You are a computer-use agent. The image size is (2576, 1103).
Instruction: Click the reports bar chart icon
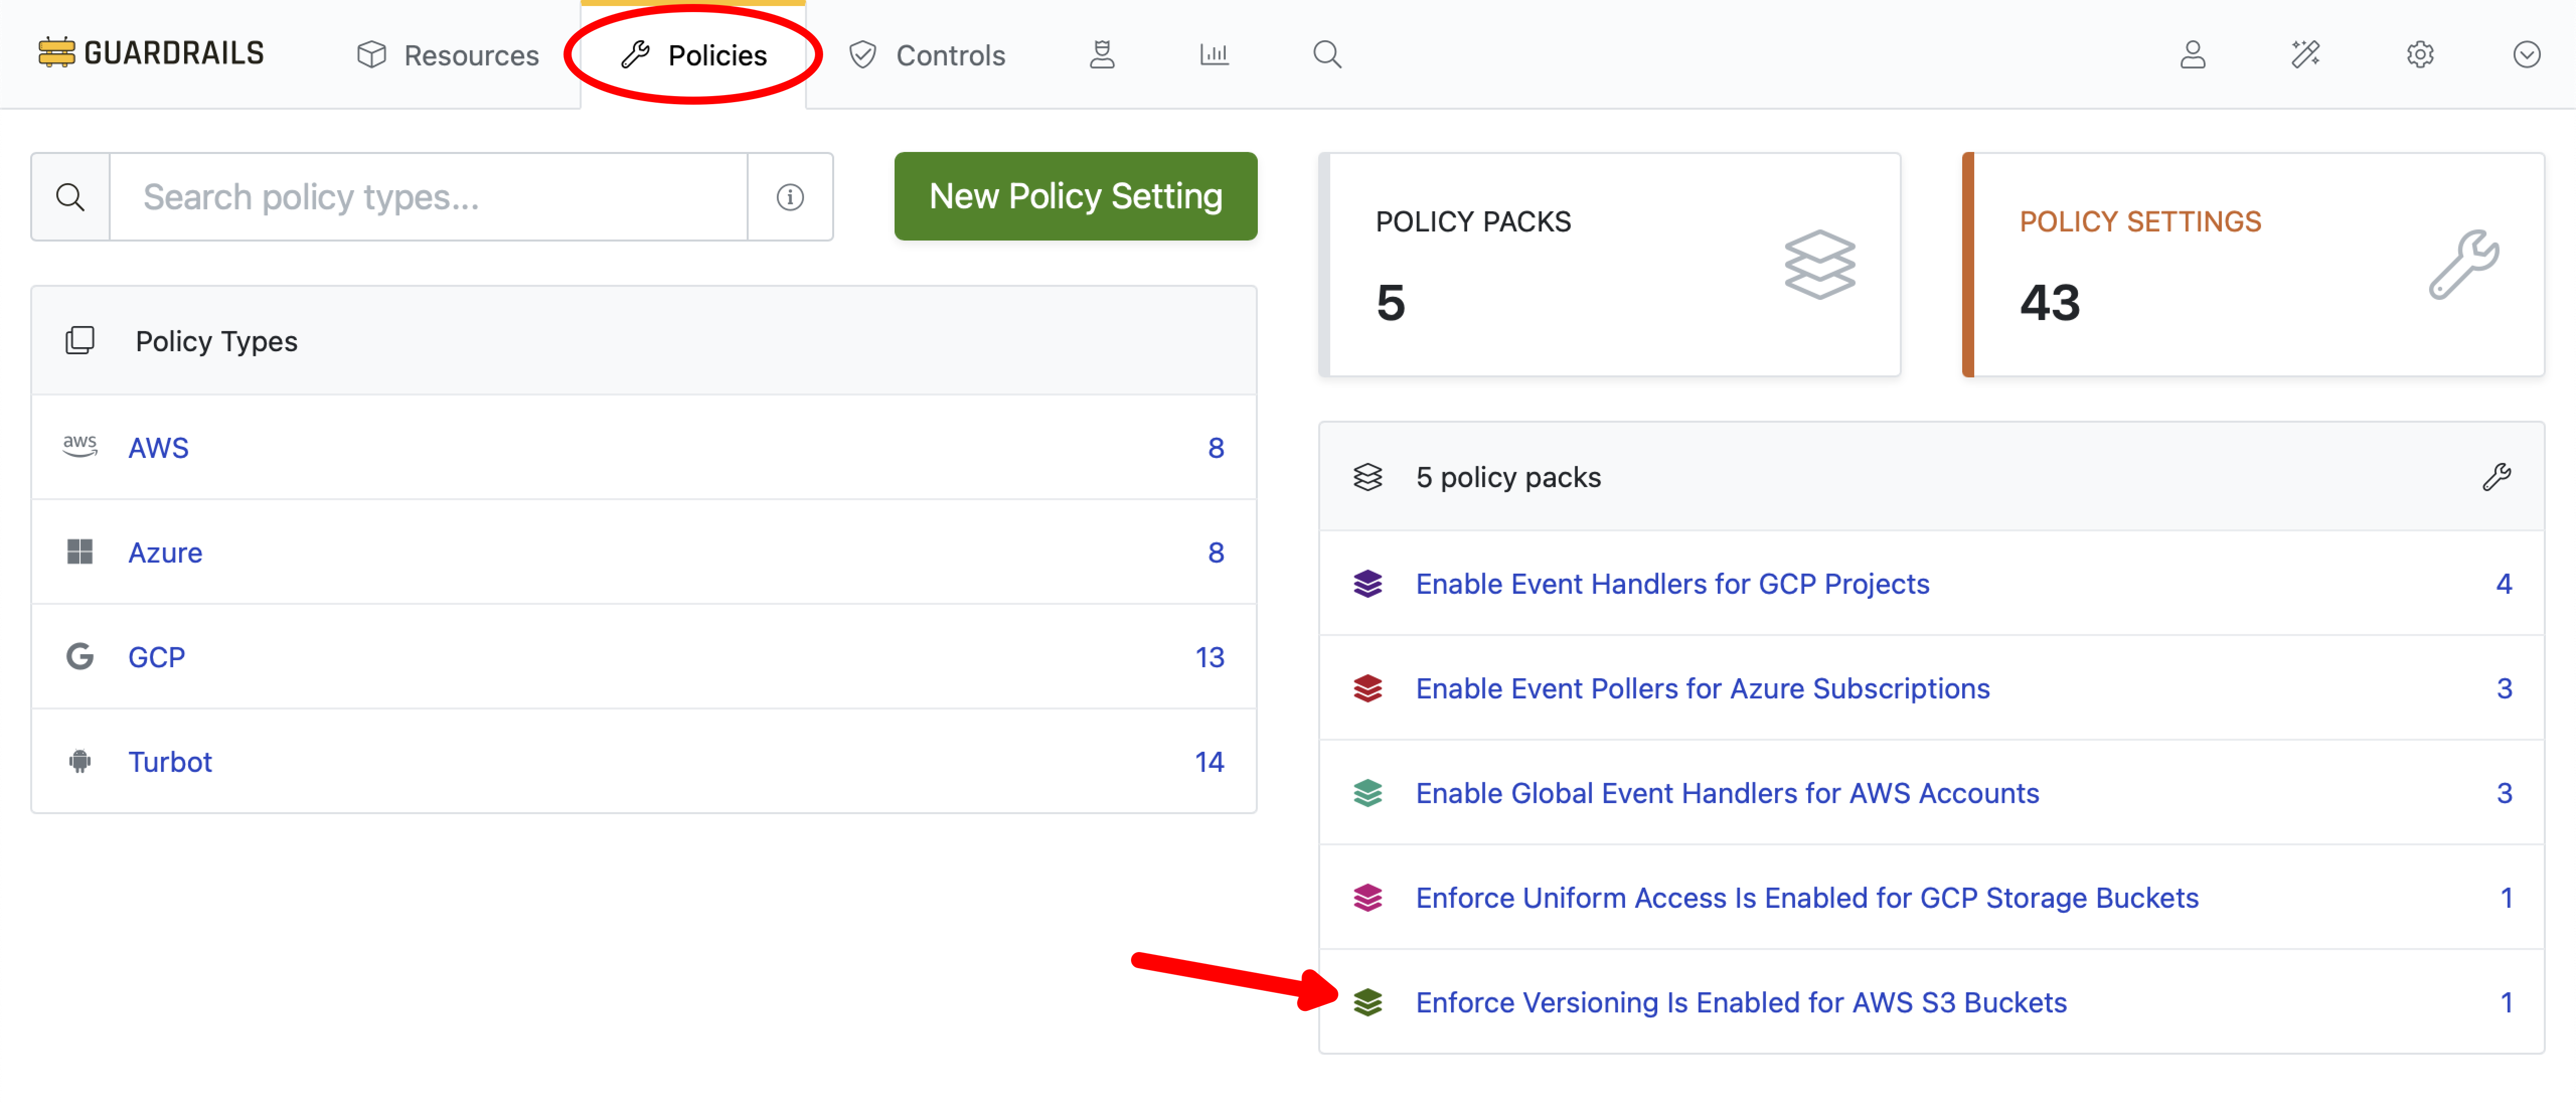pos(1214,55)
